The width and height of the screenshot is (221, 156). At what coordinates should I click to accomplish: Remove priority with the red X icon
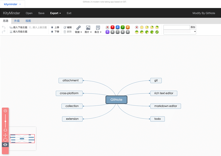tap(107, 27)
